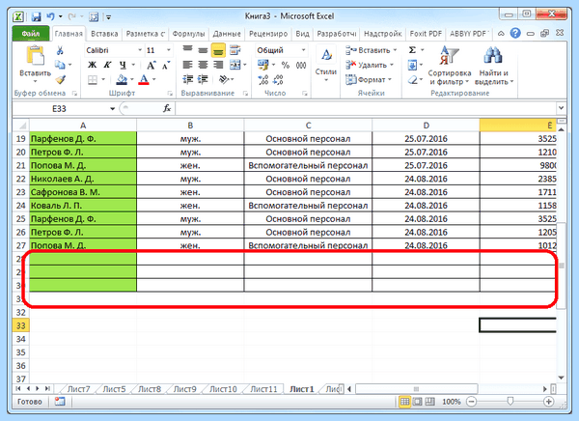Switch to the Вид ribbon tab
The image size is (579, 421).
pyautogui.click(x=302, y=34)
